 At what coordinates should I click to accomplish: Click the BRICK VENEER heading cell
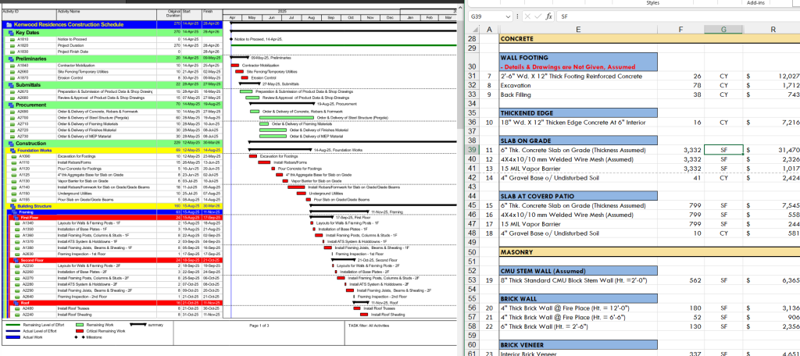click(578, 345)
